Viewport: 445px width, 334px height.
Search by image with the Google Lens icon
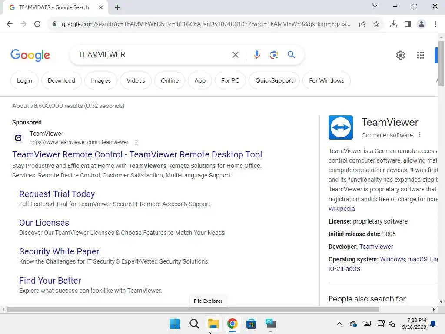tap(274, 55)
